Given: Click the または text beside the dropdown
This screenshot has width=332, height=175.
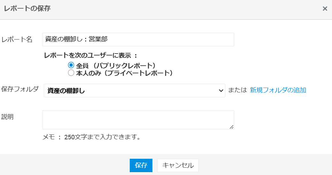Looking at the screenshot, I should coord(237,90).
